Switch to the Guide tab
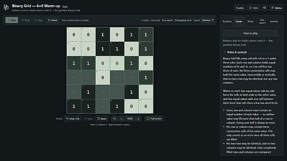Viewport: 287px width, 161px height. coord(239,22)
